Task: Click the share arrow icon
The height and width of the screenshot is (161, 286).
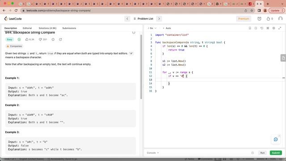Action: (x=60, y=39)
